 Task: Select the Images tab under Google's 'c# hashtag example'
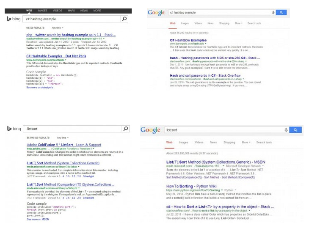point(185,23)
